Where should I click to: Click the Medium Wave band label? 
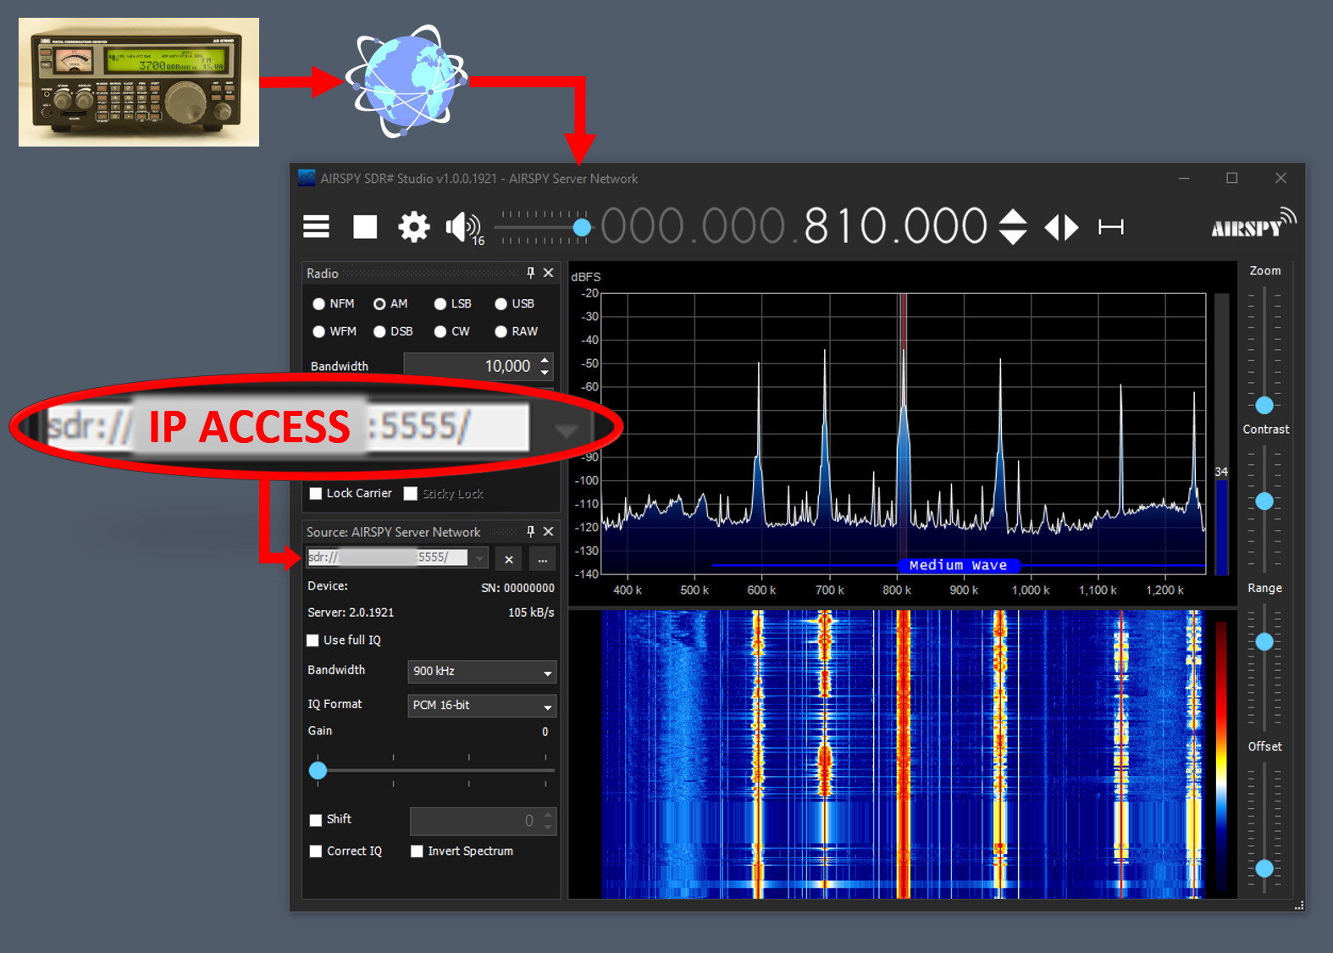pos(958,565)
